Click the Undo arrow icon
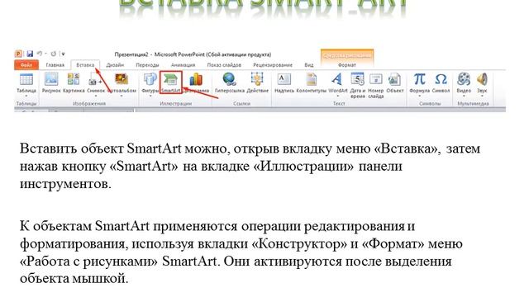Image resolution: width=529 pixels, height=297 pixels. (39, 54)
